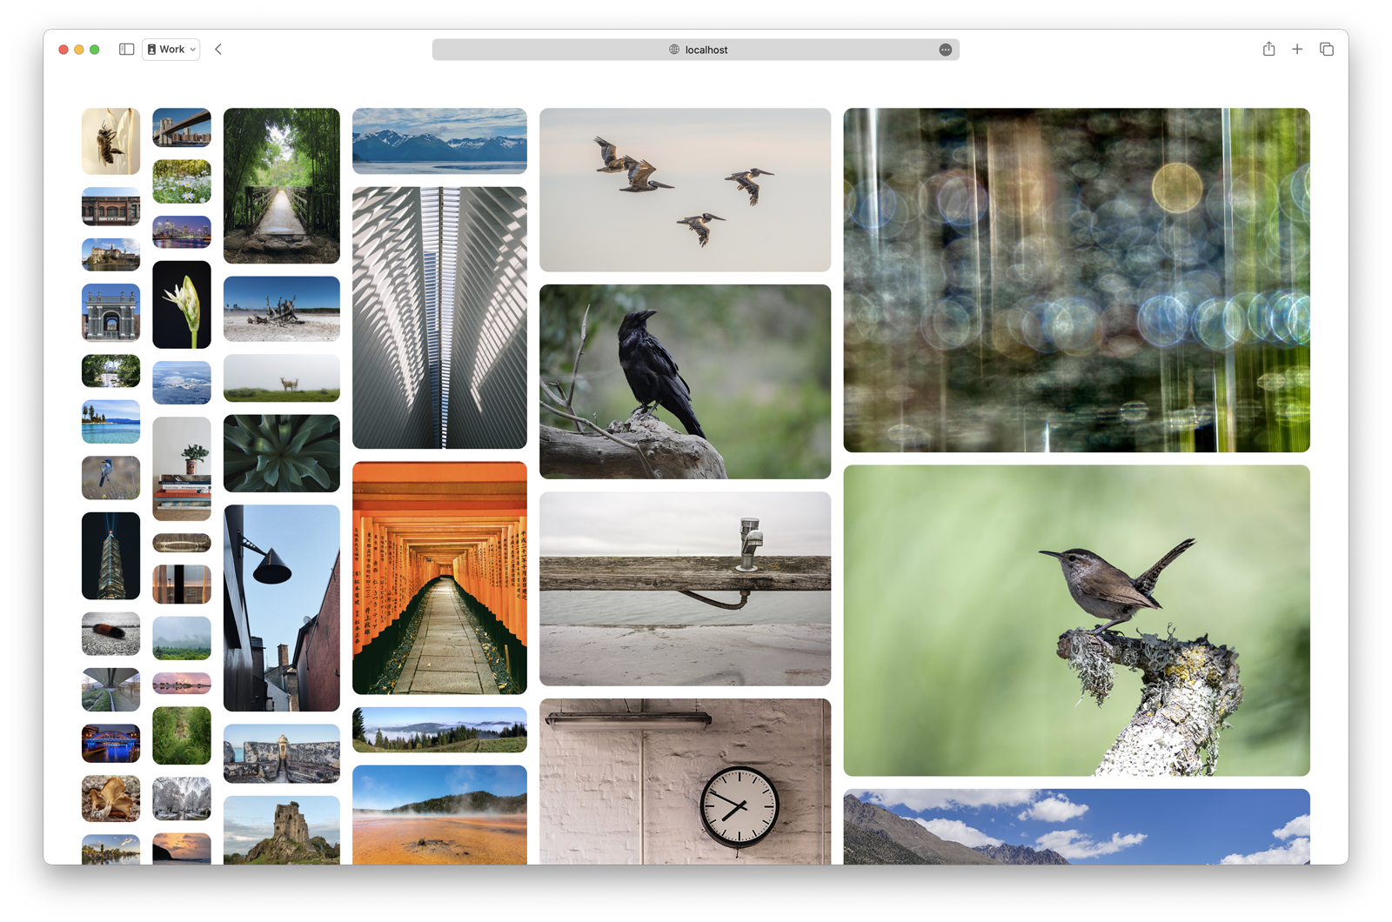Open the brown mushroom photo

pyautogui.click(x=110, y=798)
